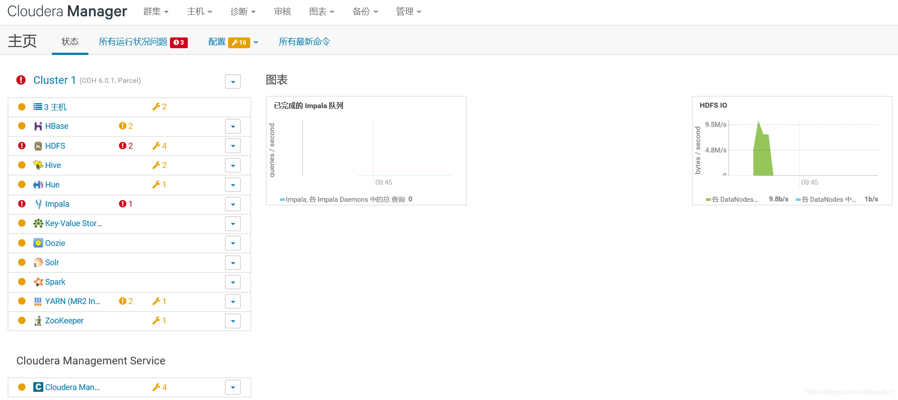This screenshot has width=898, height=400.
Task: Open the 诊断 menu
Action: tap(243, 12)
